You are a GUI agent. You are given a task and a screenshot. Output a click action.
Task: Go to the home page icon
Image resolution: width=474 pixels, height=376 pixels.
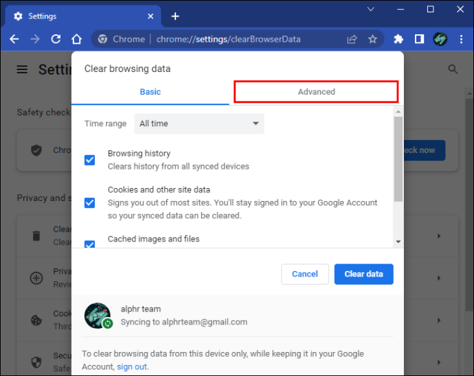tap(77, 39)
